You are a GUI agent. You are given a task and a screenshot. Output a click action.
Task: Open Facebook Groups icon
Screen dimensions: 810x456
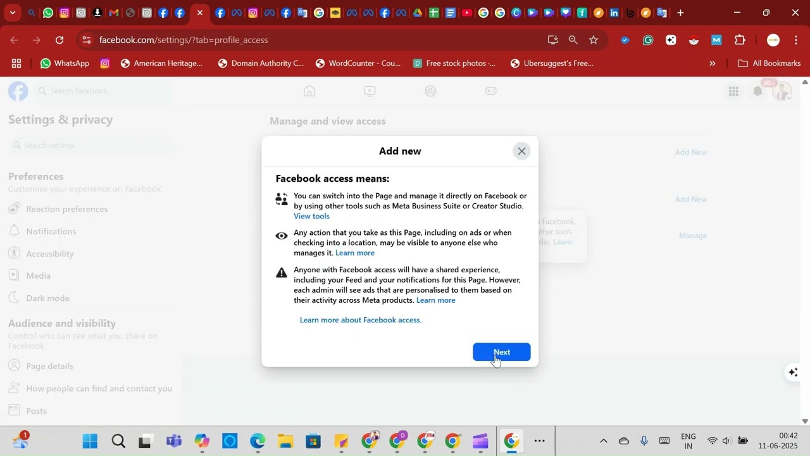[x=431, y=91]
